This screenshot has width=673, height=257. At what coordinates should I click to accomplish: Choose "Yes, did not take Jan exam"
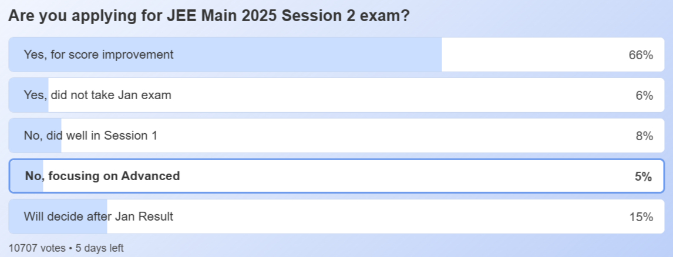[97, 95]
